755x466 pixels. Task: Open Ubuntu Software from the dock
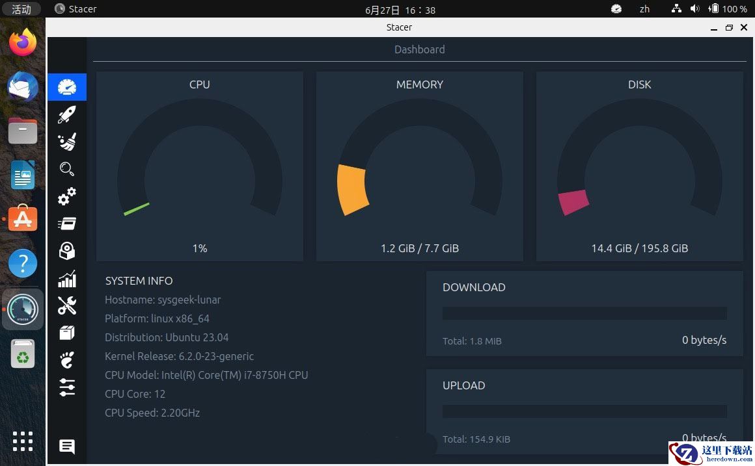pos(23,219)
